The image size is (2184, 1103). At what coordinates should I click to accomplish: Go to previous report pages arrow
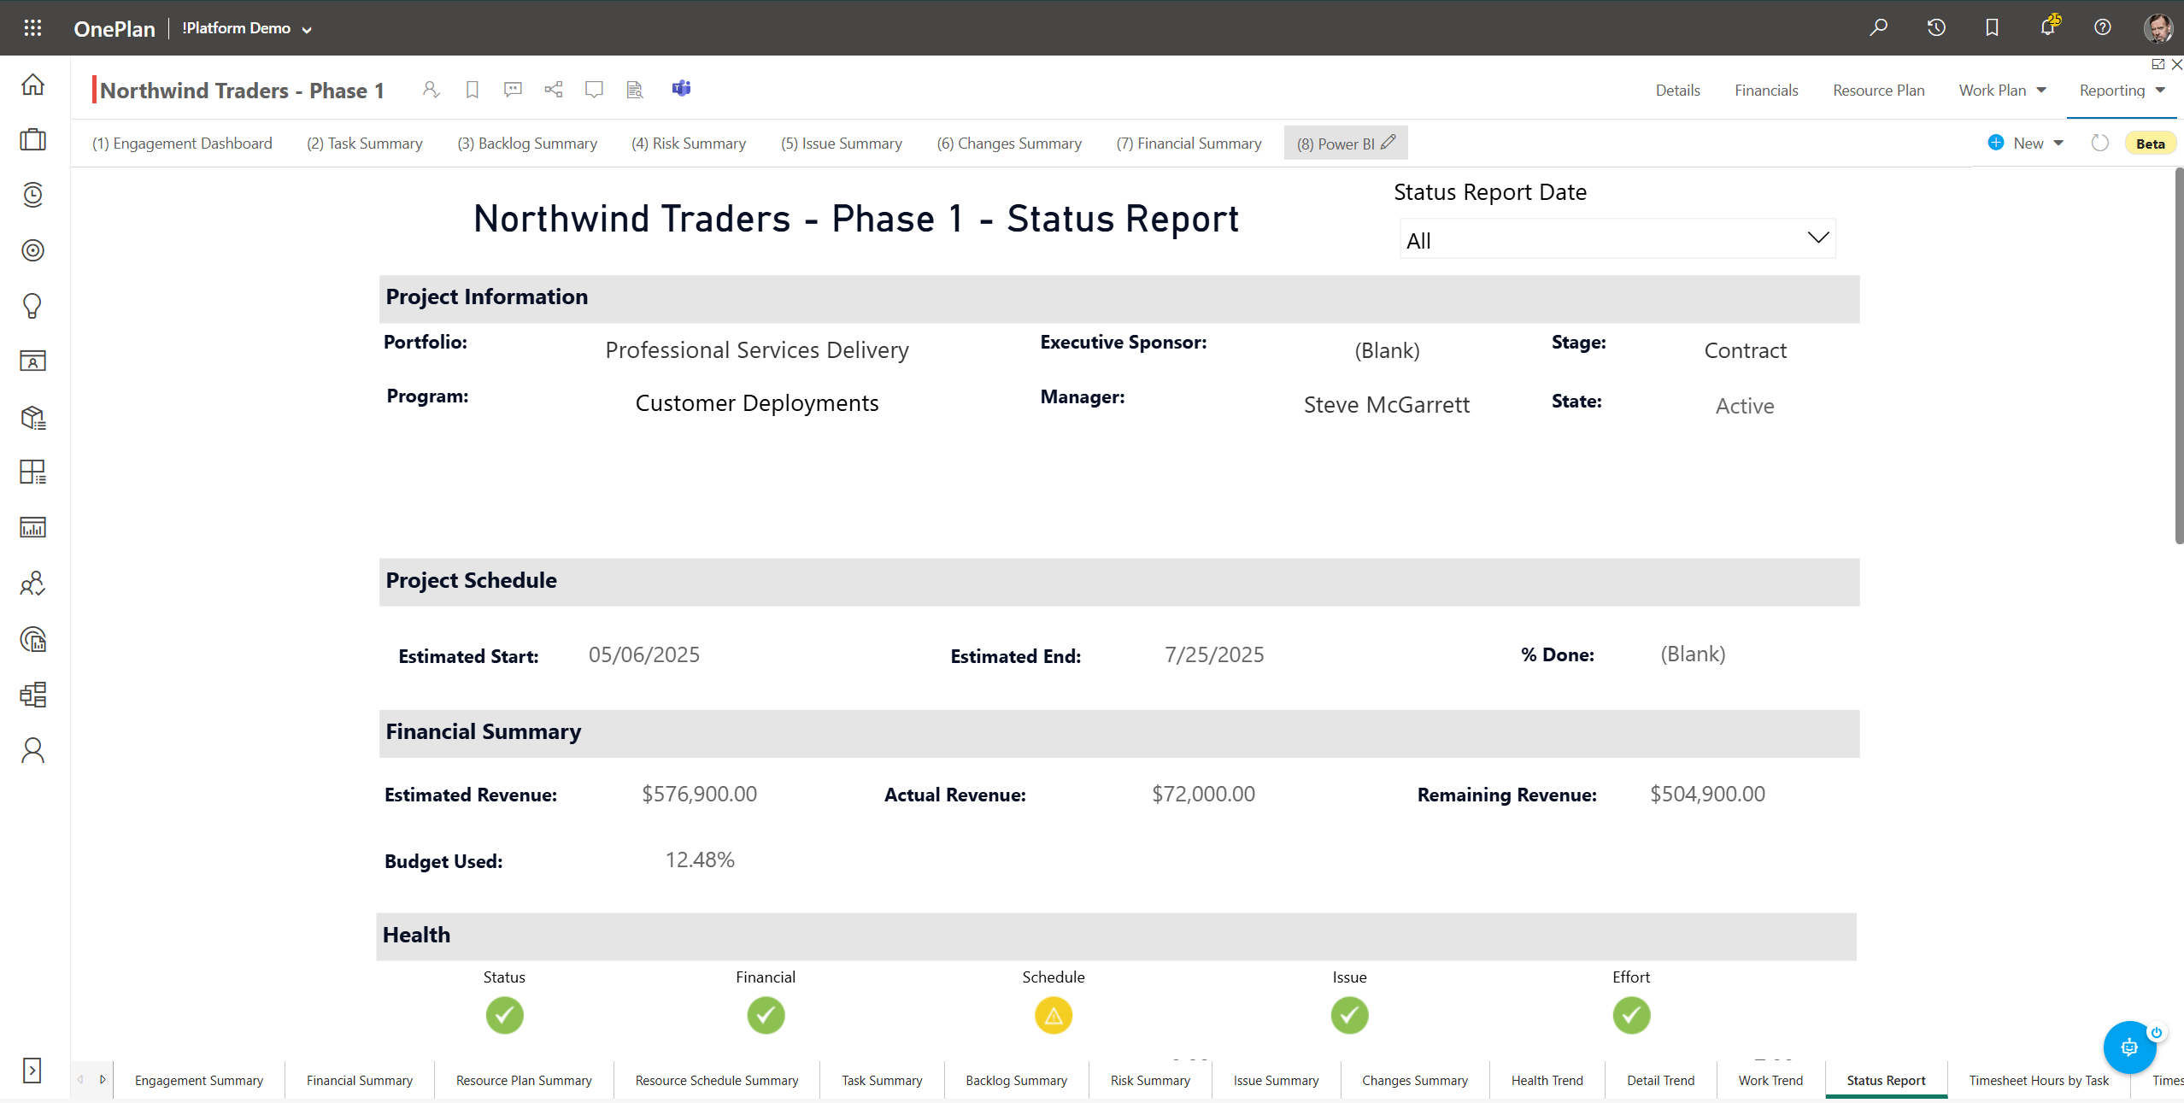coord(80,1079)
